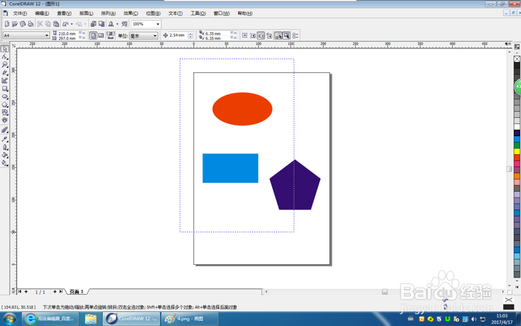Screen dimensions: 521x326
Task: Pick the yellow swatch in color palette
Action: [x=517, y=151]
